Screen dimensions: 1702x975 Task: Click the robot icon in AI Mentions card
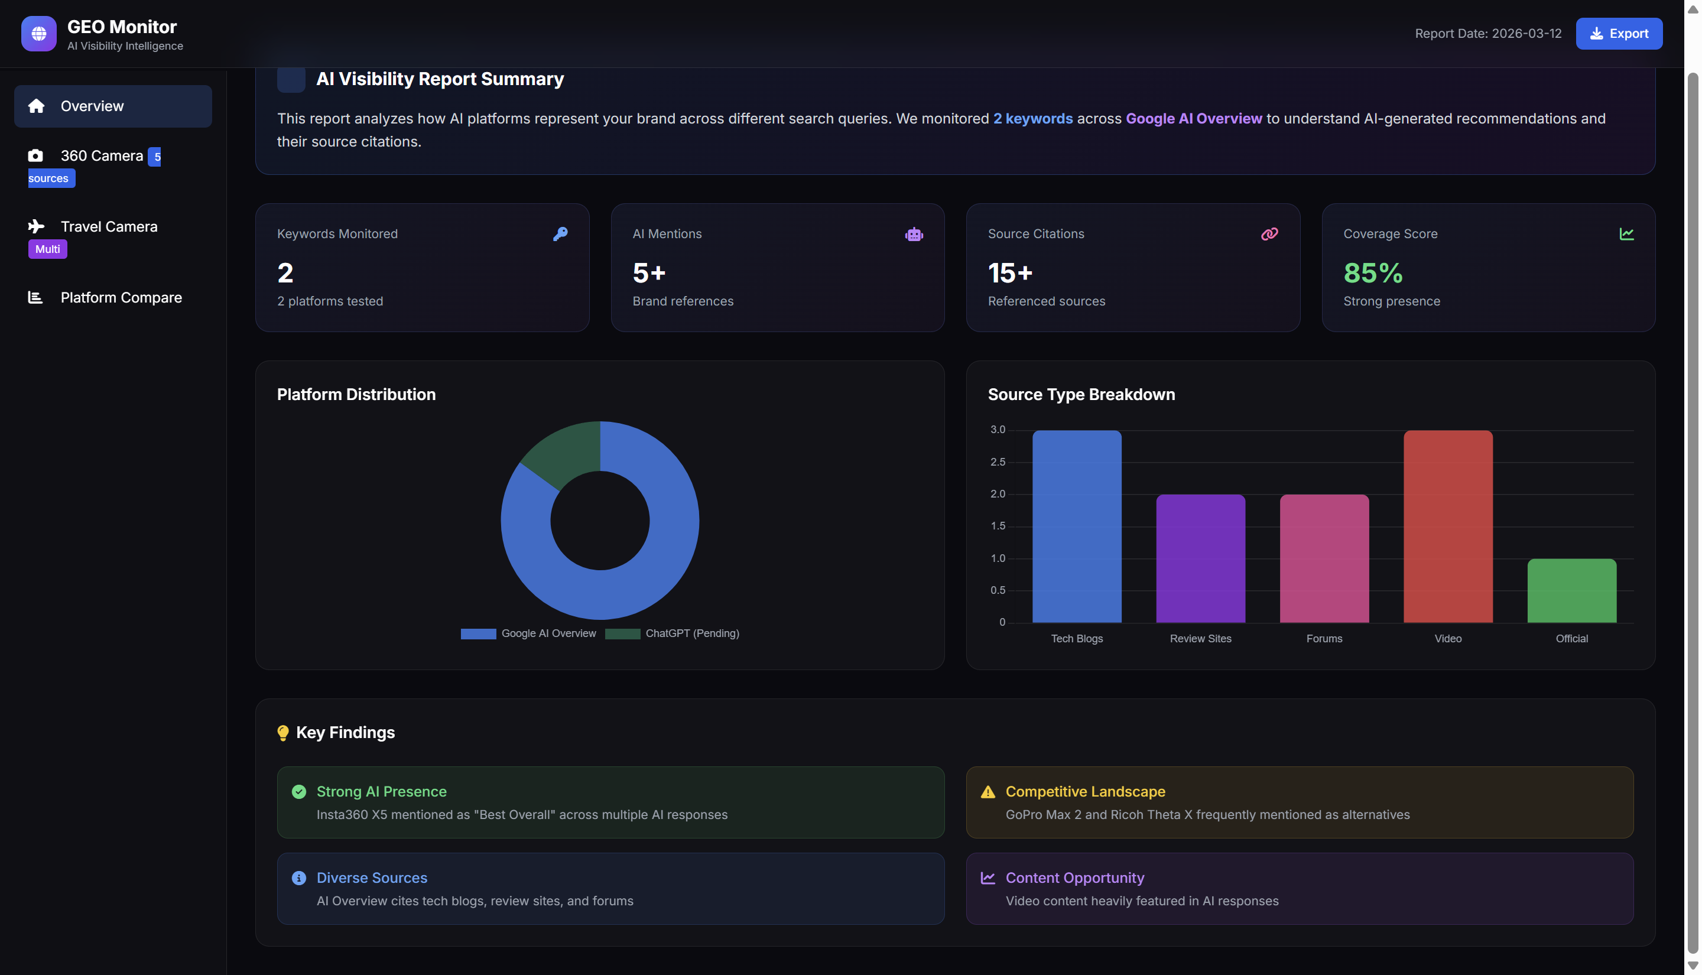(x=913, y=235)
